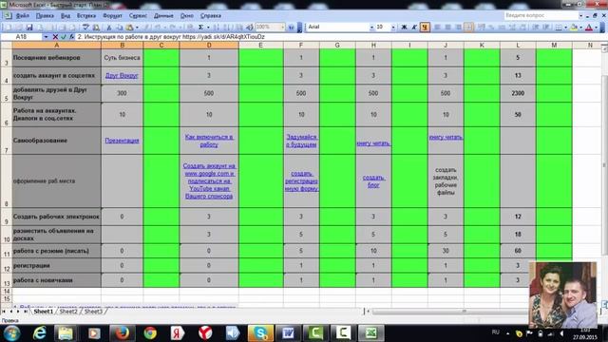Image resolution: width=608 pixels, height=342 pixels.
Task: Open the Данные menu
Action: (163, 16)
